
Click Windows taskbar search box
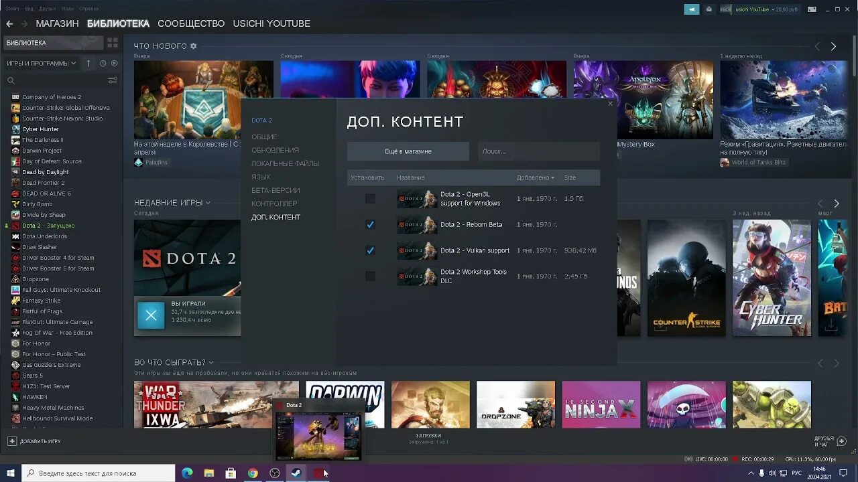pyautogui.click(x=99, y=473)
